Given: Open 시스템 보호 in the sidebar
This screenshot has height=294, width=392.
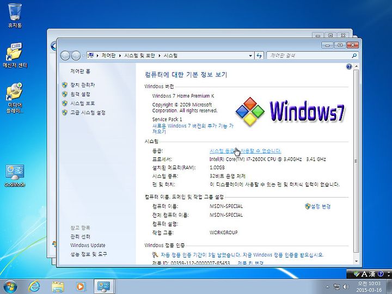Looking at the screenshot, I should pyautogui.click(x=83, y=103).
